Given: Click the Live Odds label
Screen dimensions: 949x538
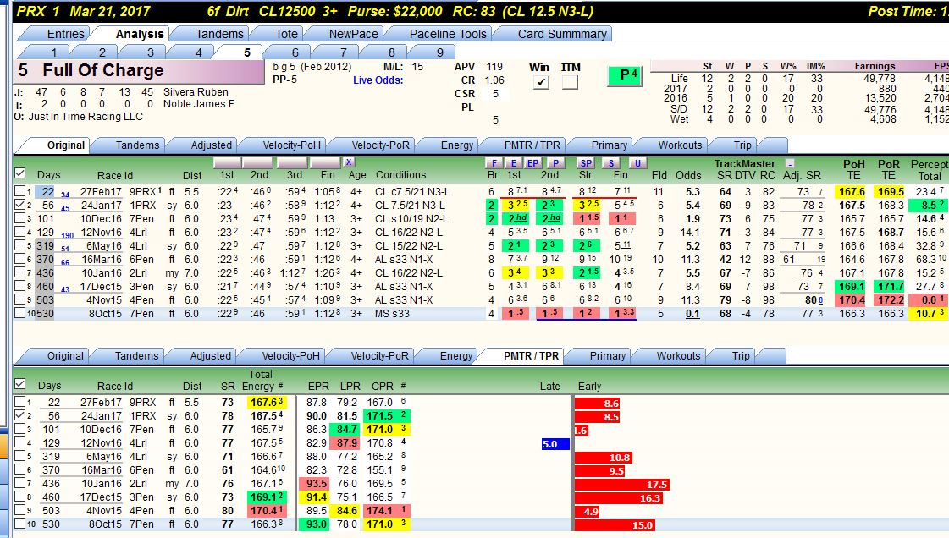Looking at the screenshot, I should pyautogui.click(x=378, y=80).
